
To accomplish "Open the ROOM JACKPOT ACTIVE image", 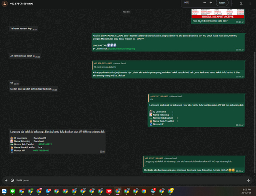I will pos(218,14).
